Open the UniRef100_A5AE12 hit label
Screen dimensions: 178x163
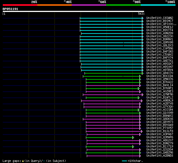[x=160, y=27]
